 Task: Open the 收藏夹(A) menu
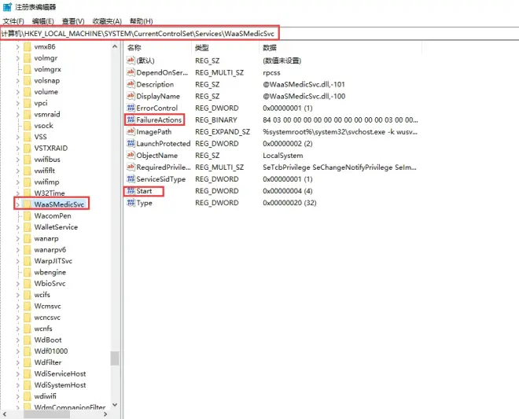pos(107,21)
